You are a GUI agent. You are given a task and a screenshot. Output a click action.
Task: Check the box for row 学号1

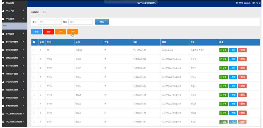34,122
